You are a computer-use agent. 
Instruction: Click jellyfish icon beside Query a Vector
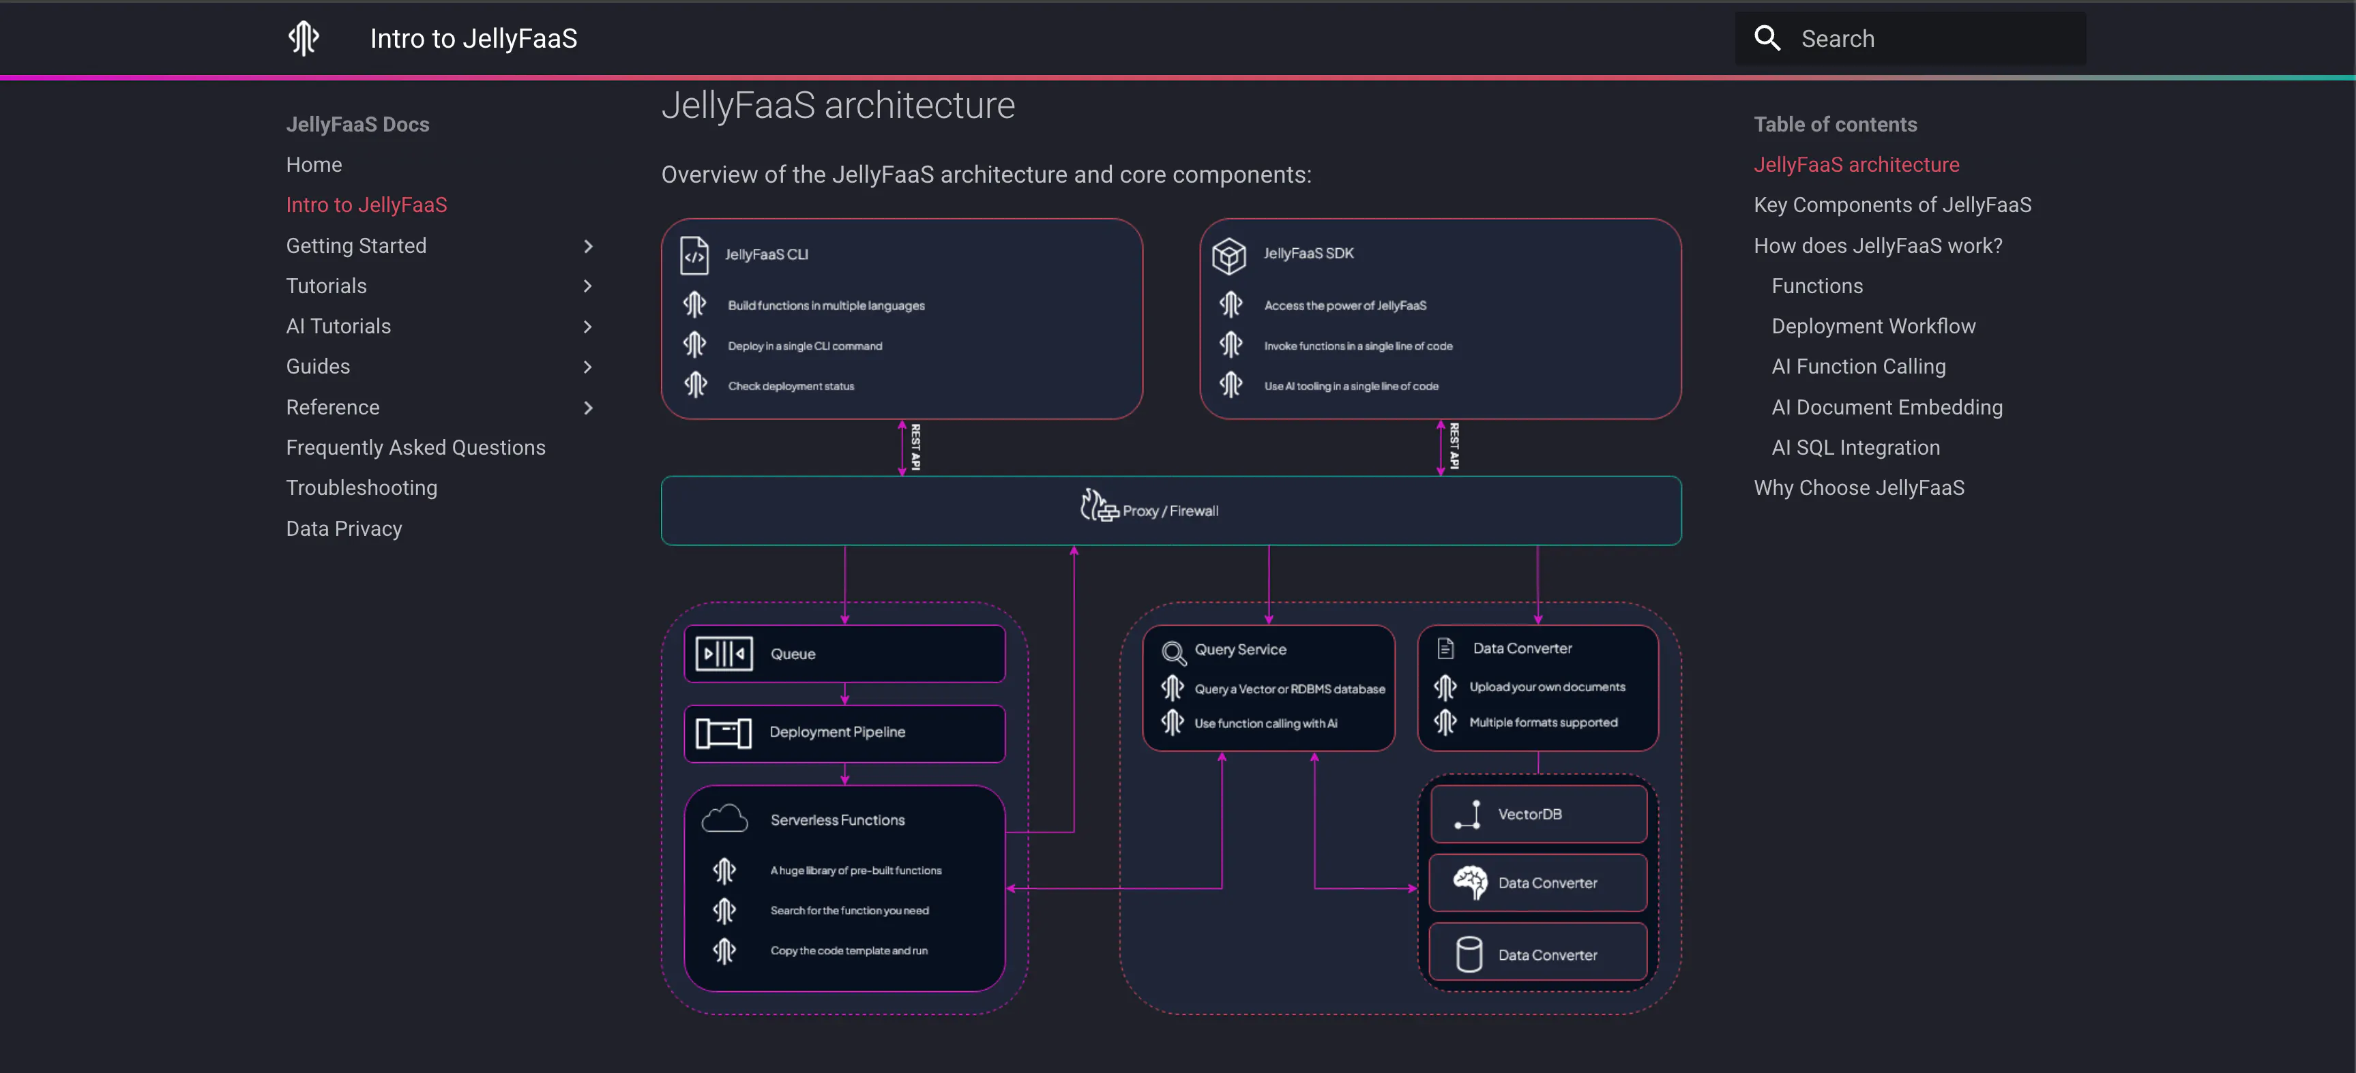(1172, 689)
